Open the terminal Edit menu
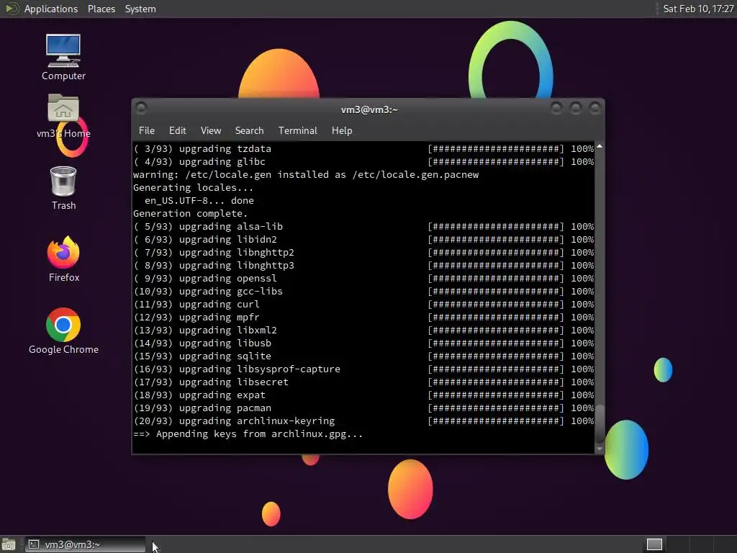 (177, 131)
